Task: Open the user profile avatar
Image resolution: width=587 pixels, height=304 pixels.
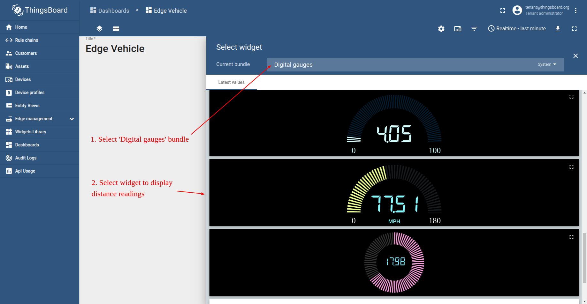Action: (x=517, y=10)
